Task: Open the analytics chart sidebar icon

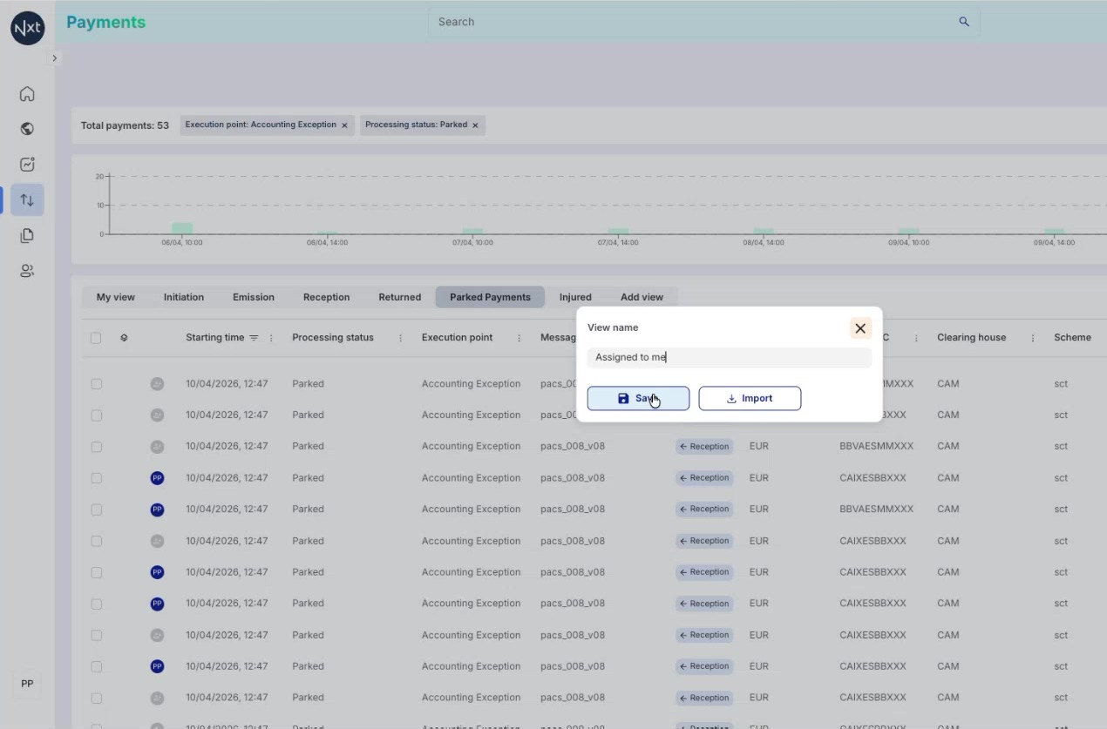Action: click(x=27, y=165)
